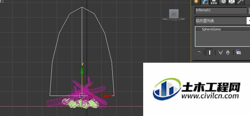Select SphereGizmo in the modifier stack

pos(211,29)
